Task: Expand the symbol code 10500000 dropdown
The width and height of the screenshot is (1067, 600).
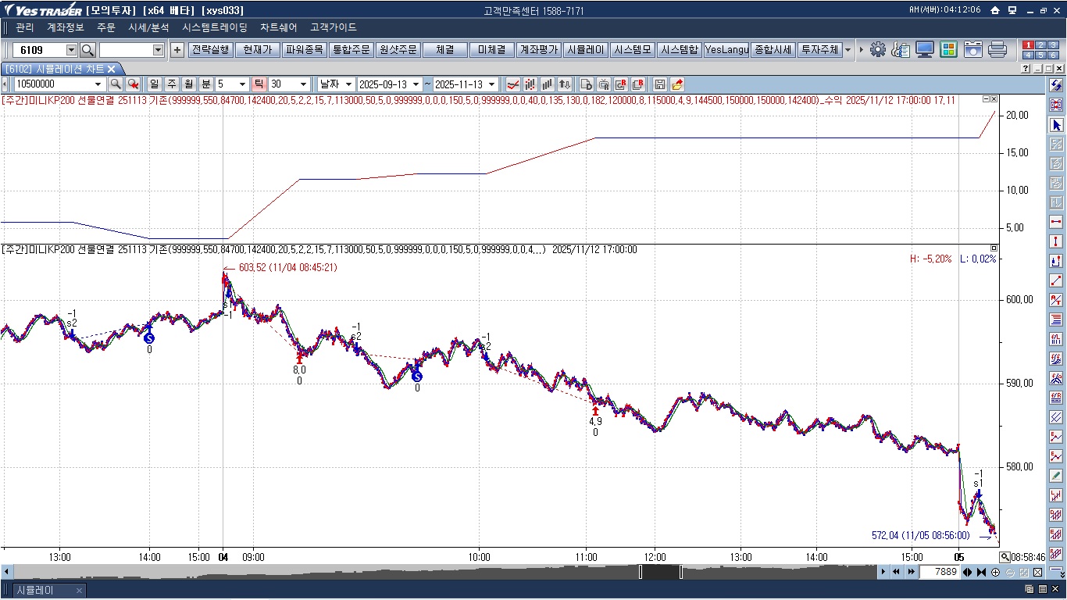Action: coord(98,84)
